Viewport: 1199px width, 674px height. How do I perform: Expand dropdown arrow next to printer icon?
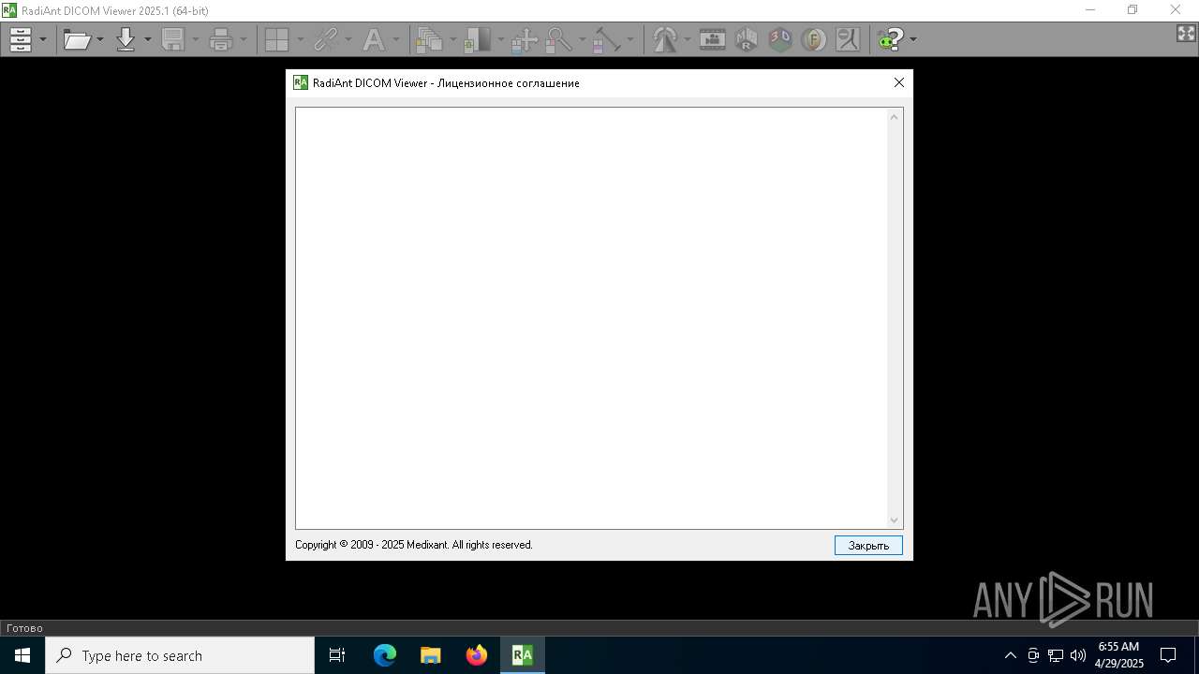coord(244,39)
